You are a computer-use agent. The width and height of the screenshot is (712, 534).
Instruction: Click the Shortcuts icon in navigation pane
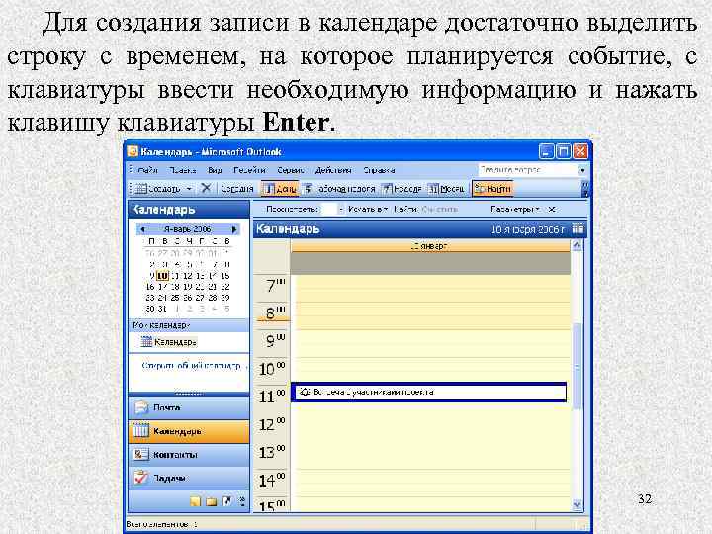(x=227, y=501)
